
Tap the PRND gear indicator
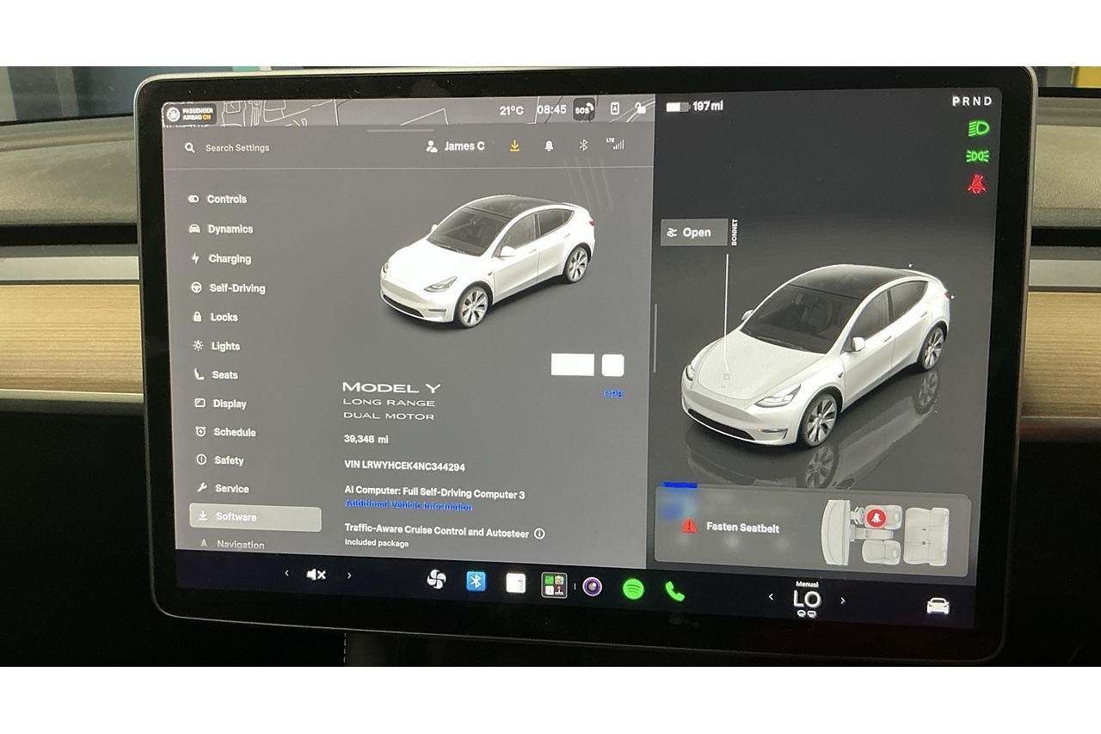[972, 102]
